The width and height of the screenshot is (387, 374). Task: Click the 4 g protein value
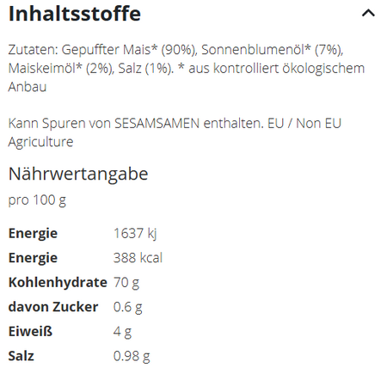(x=122, y=332)
